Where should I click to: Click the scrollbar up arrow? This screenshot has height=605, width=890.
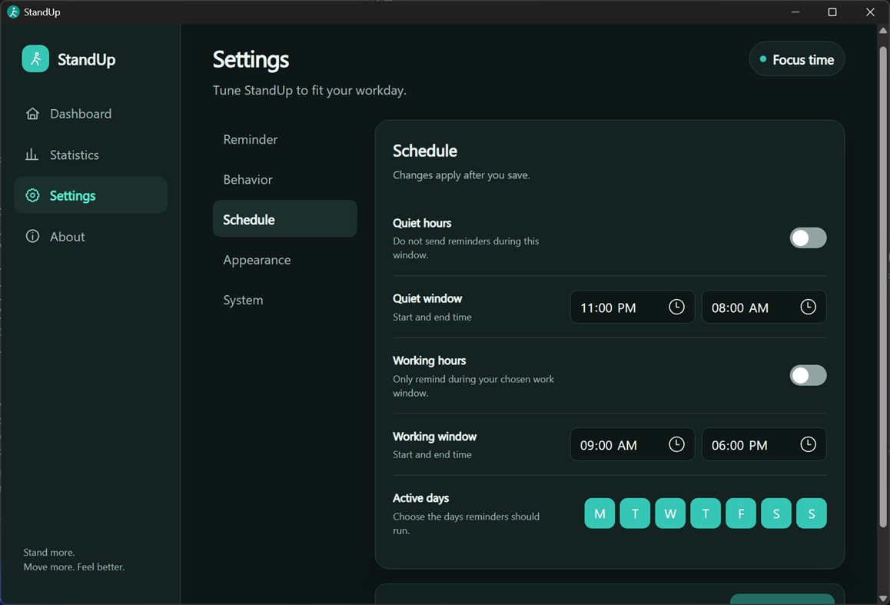coord(882,31)
